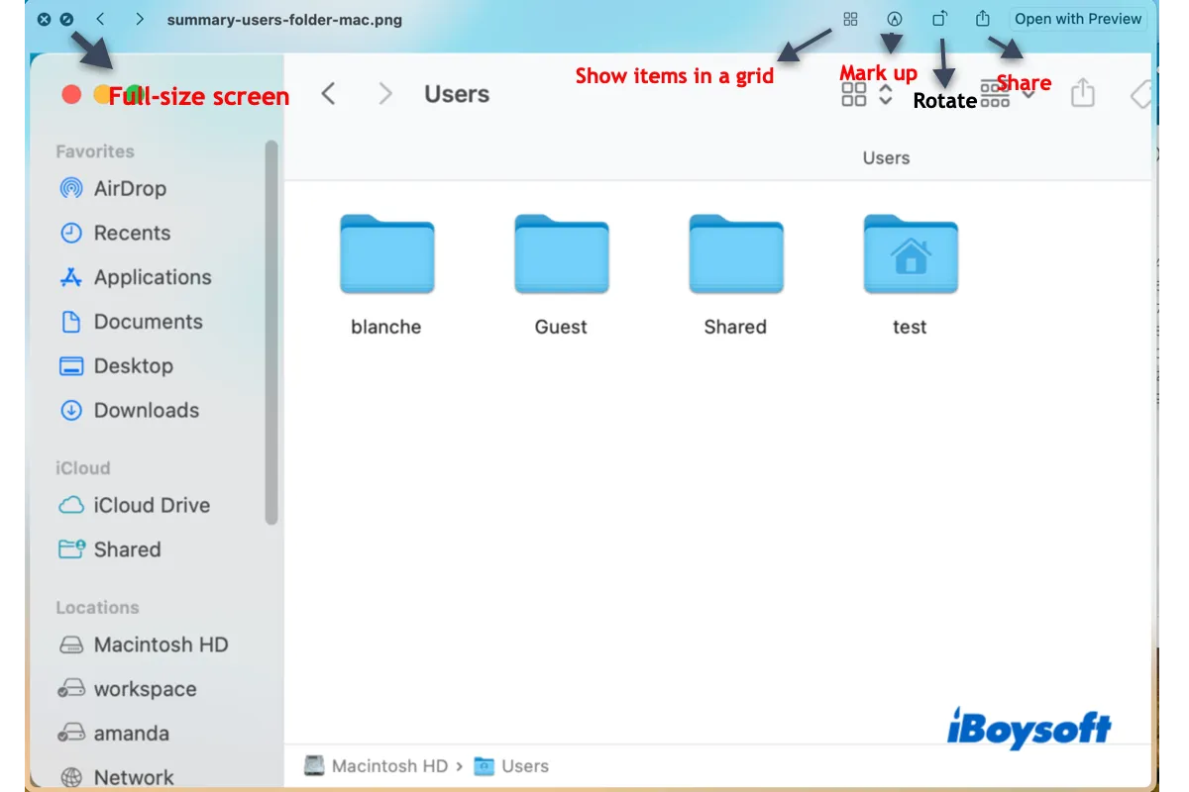The height and width of the screenshot is (792, 1189).
Task: Open the Markup tool in Quick Look
Action: coord(895,19)
